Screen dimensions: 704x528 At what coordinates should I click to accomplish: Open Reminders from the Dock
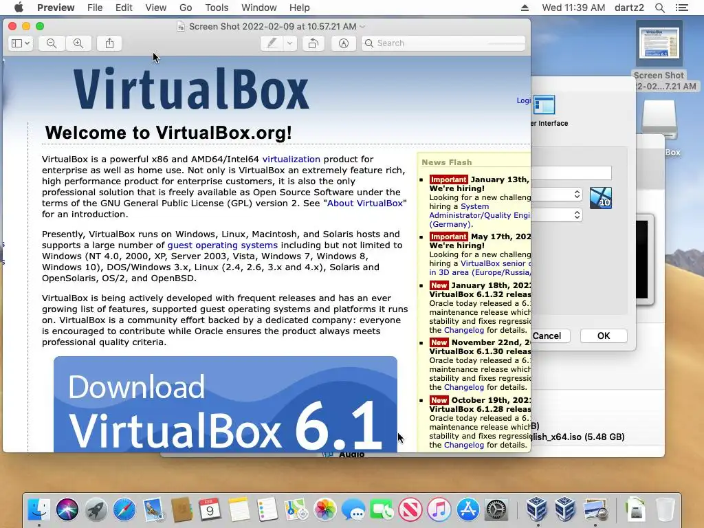(x=267, y=509)
